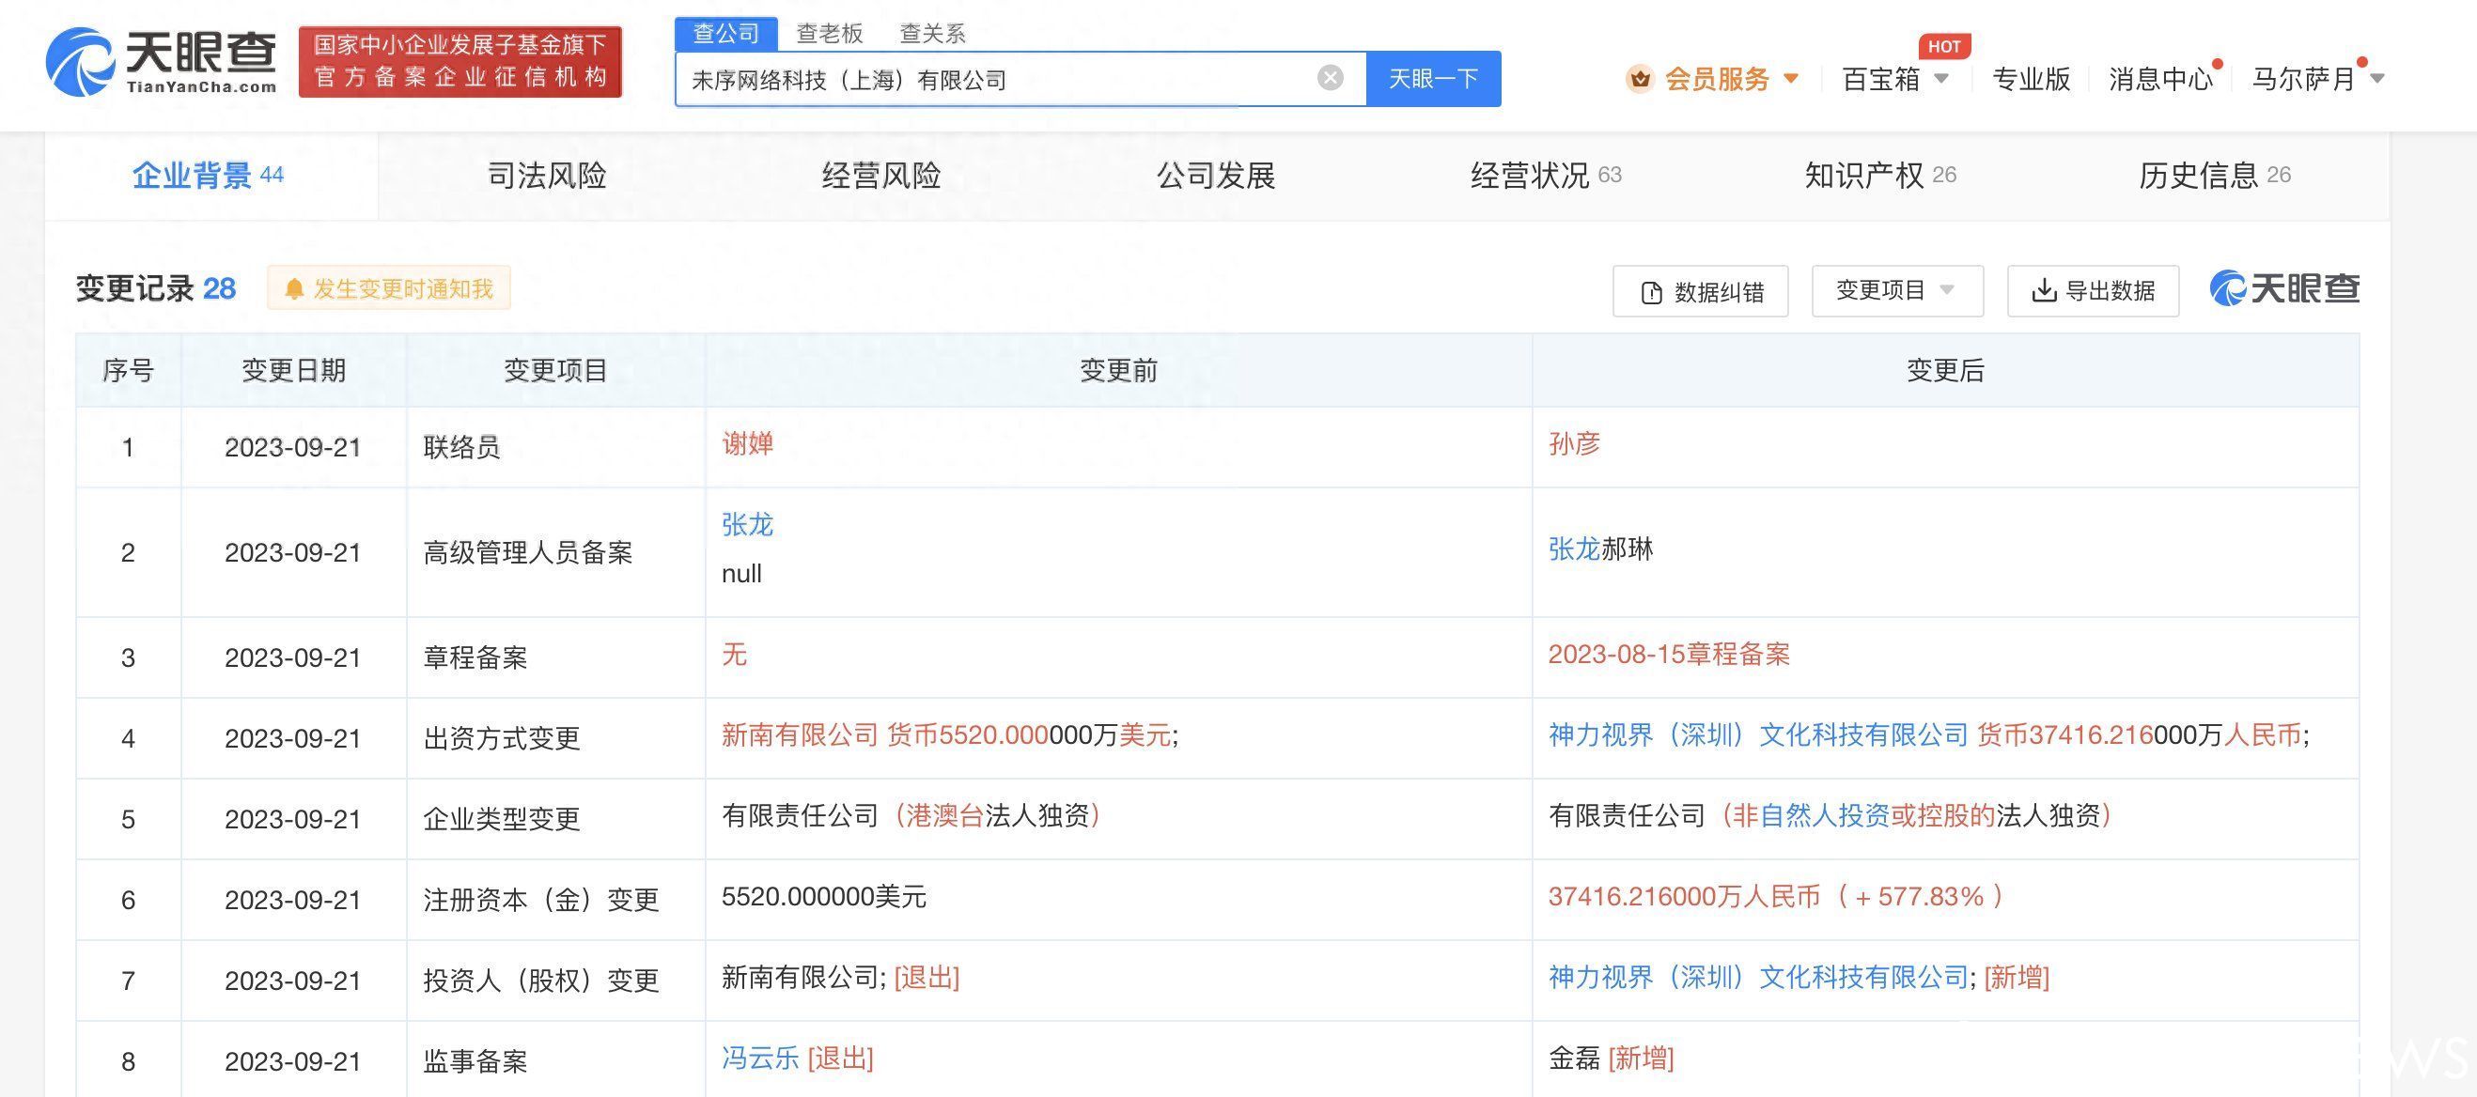Open 张龙 link in 变更后 column
Screen dimensions: 2477x1097
pyautogui.click(x=1573, y=549)
